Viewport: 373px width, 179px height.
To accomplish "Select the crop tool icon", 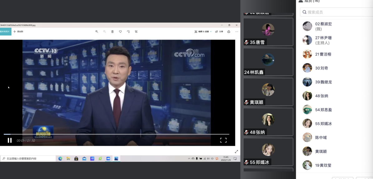I will point(136,31).
